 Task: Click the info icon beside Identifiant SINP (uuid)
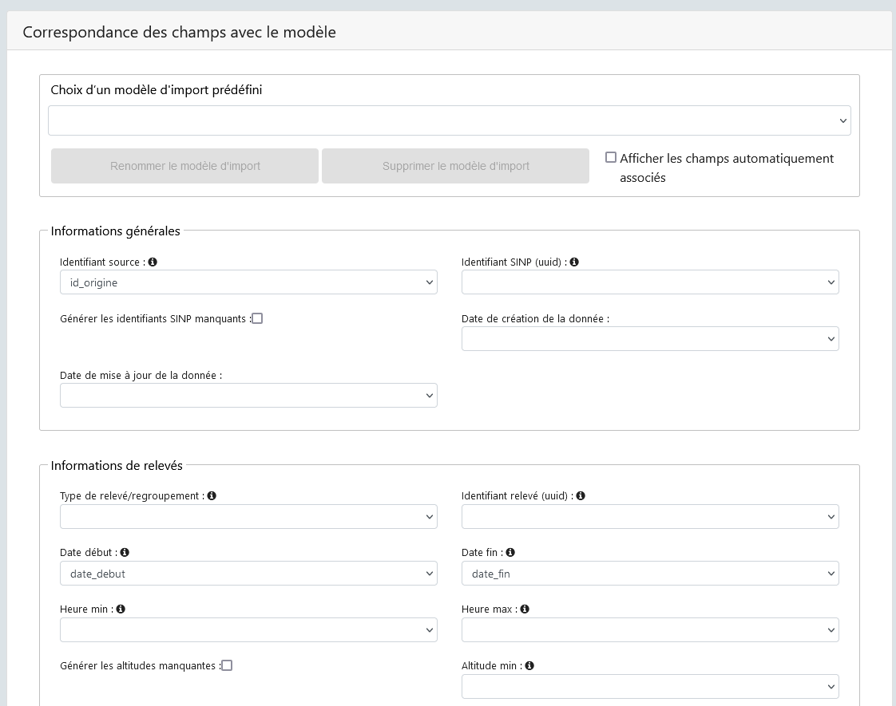(576, 262)
